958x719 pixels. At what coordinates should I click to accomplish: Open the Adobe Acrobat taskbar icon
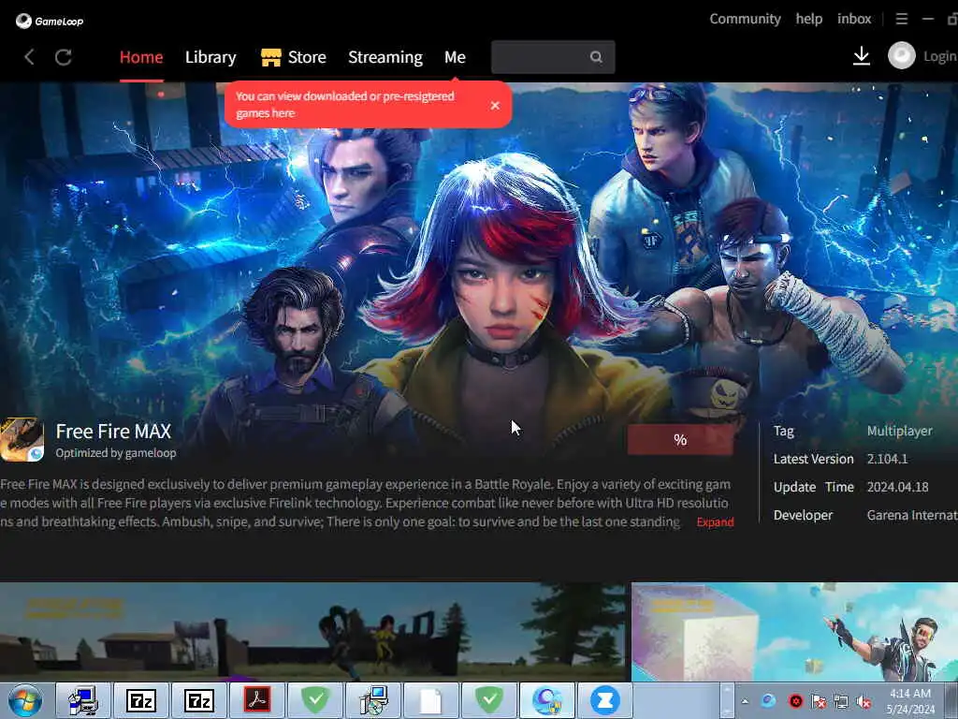click(x=257, y=700)
